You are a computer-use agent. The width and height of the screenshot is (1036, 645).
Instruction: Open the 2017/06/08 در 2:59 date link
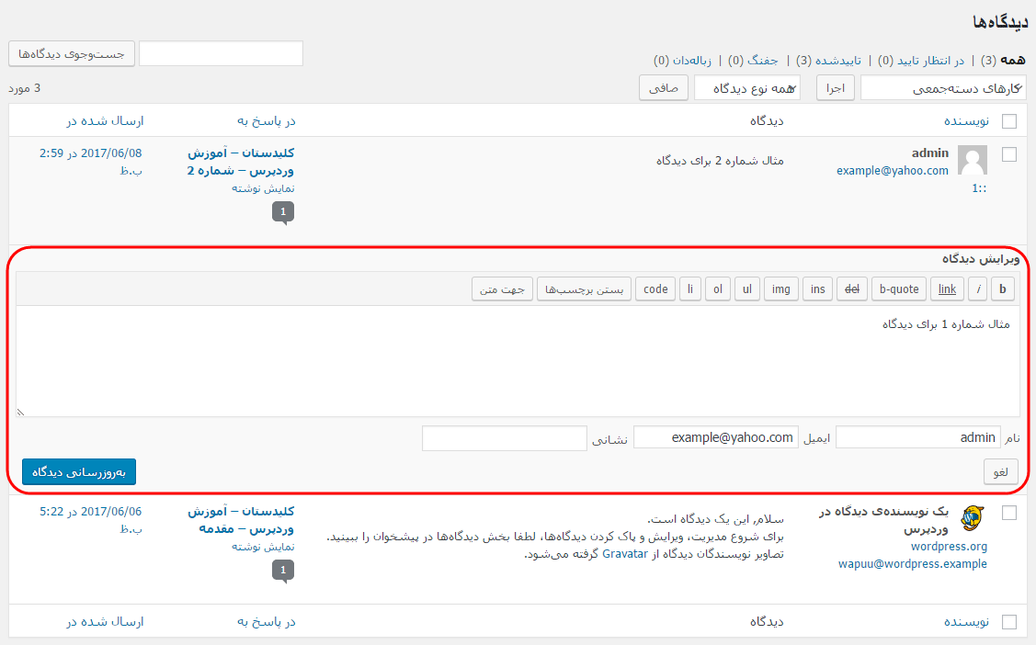(90, 161)
